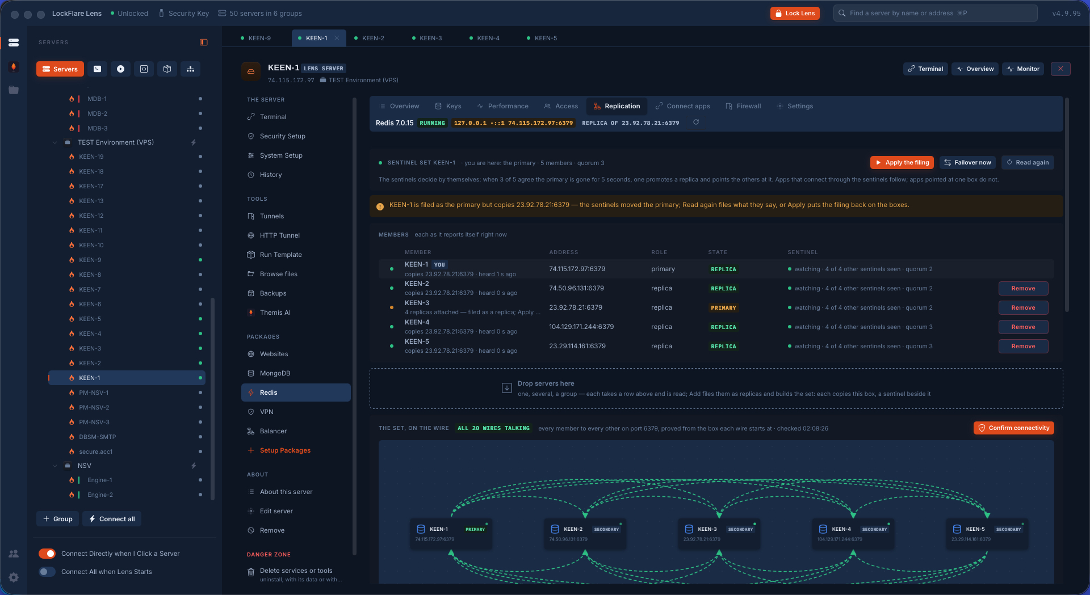The width and height of the screenshot is (1090, 595).
Task: Click the sidebar server list scrollbar
Action: pyautogui.click(x=213, y=399)
